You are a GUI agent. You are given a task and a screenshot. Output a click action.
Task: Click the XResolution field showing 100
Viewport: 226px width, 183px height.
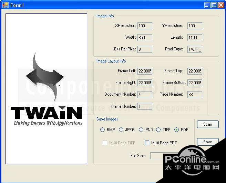(145, 26)
